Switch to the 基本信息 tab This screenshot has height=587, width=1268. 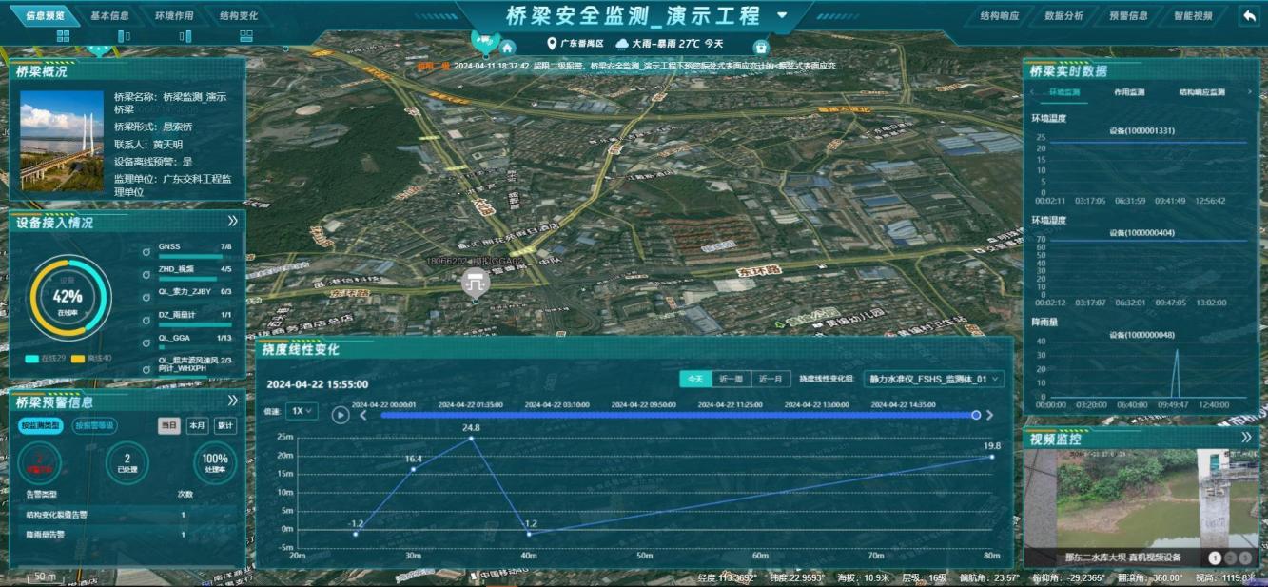pyautogui.click(x=109, y=16)
